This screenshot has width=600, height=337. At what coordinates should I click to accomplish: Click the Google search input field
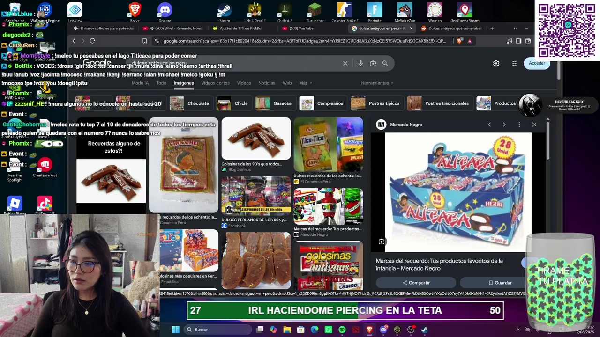point(234,63)
